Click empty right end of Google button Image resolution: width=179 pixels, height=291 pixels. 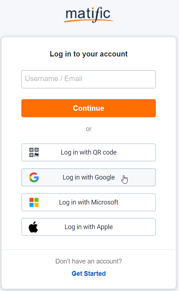point(143,177)
